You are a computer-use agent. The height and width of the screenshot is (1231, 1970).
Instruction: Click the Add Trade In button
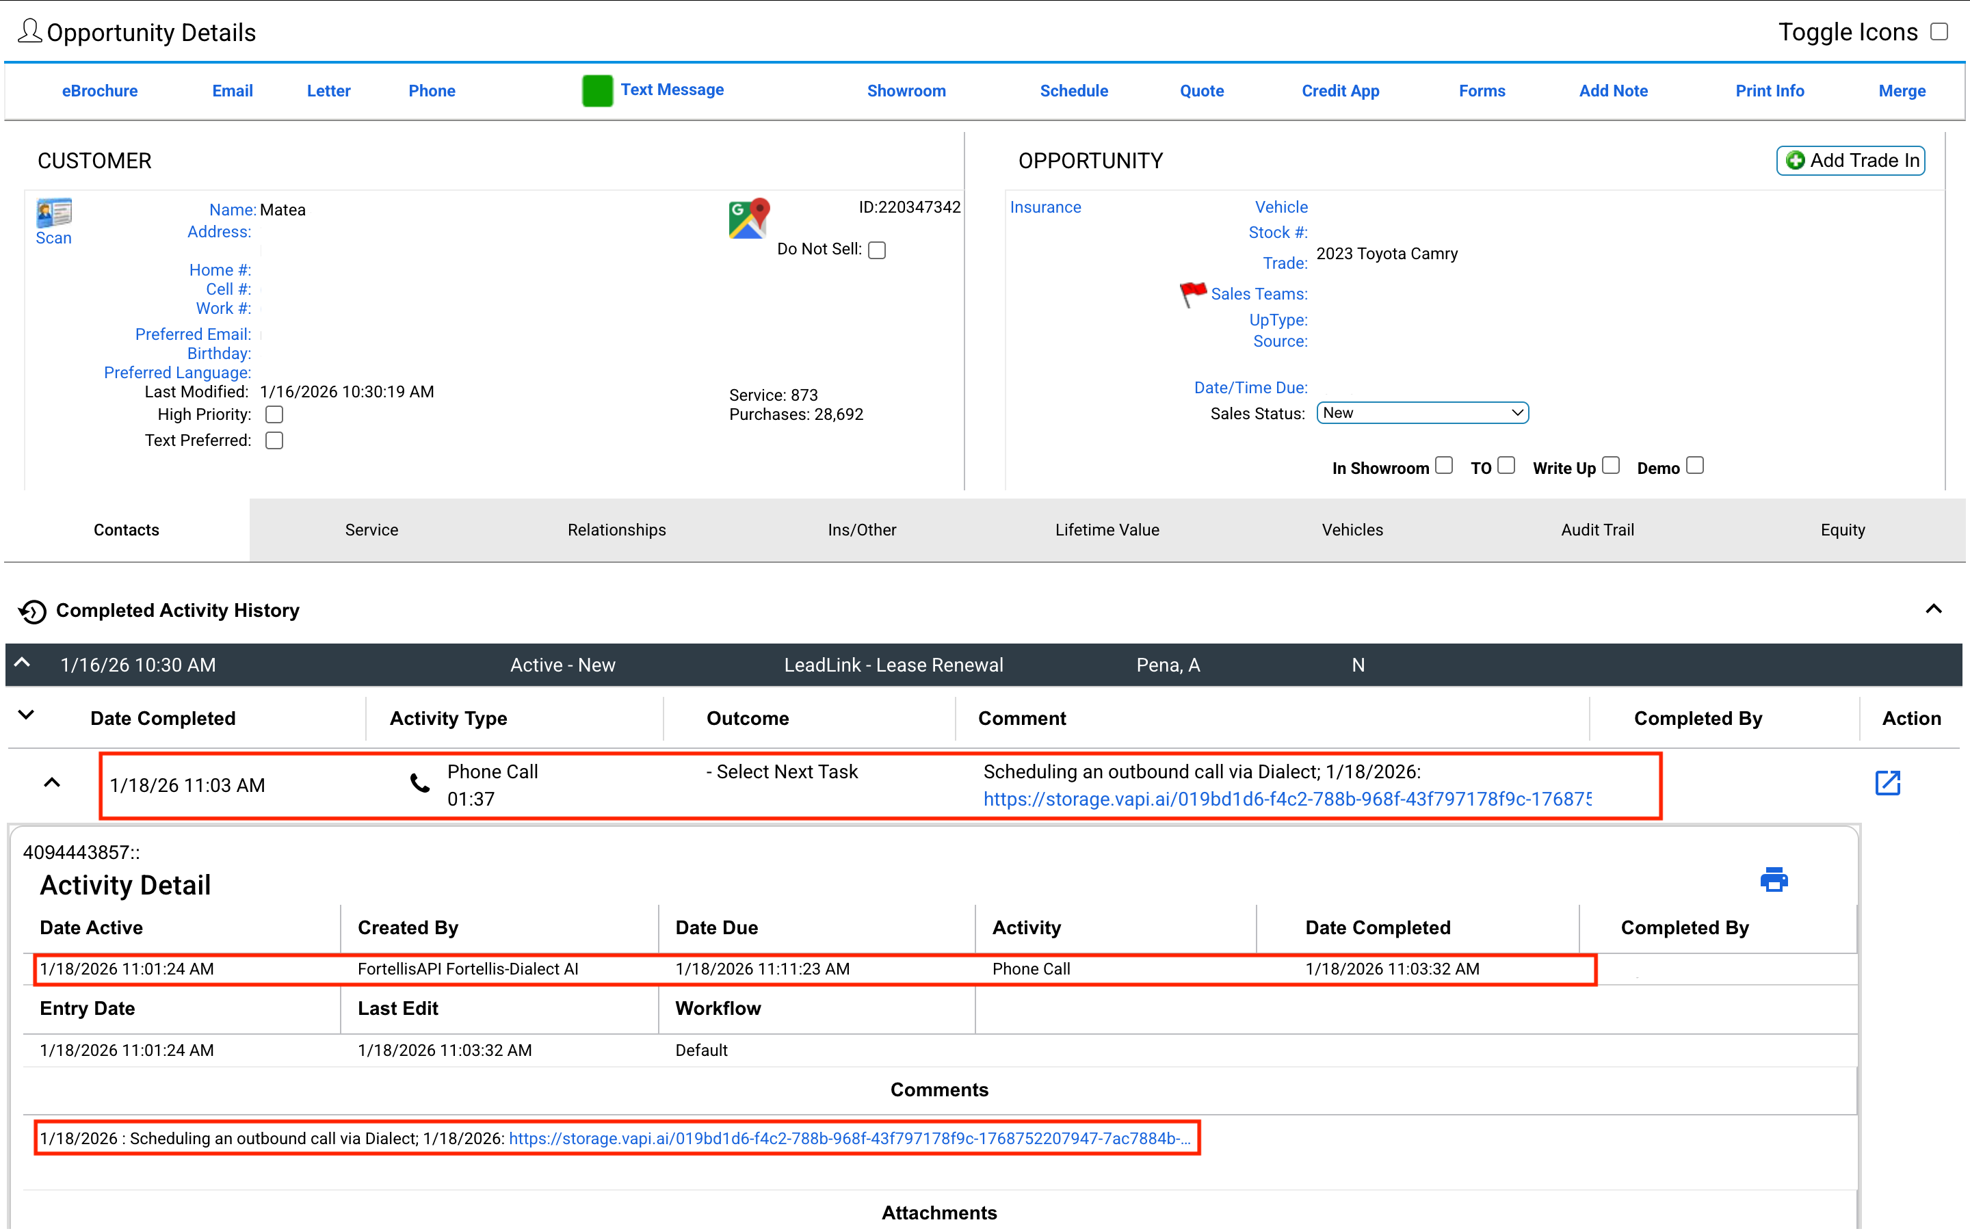point(1850,161)
